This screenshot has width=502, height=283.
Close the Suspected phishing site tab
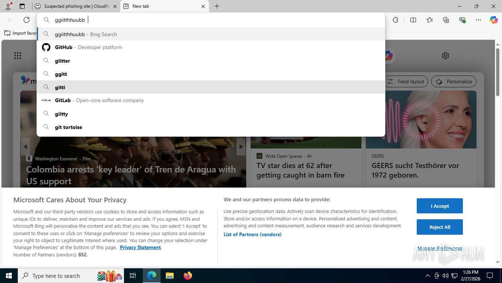click(115, 6)
